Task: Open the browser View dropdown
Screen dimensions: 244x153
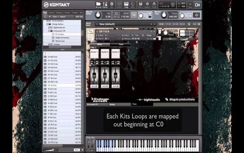Action: 55,17
